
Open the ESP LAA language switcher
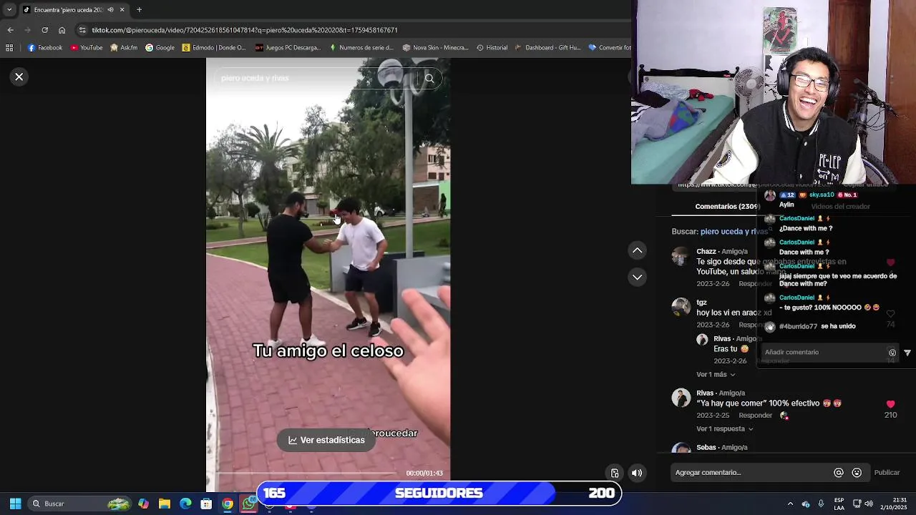pyautogui.click(x=839, y=504)
